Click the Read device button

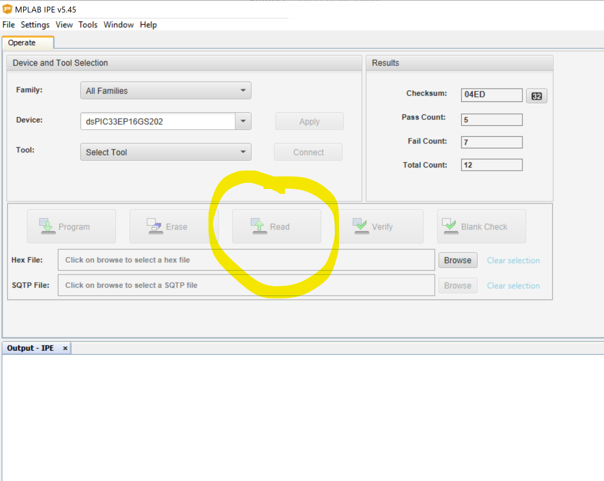pyautogui.click(x=277, y=226)
